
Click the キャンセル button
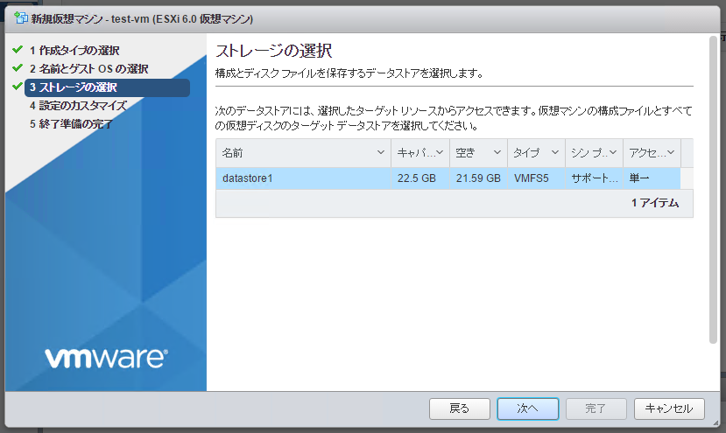(669, 409)
